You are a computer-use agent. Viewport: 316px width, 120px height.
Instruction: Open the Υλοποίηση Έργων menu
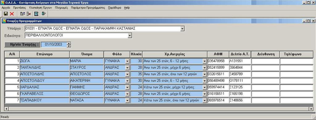pyautogui.click(x=40, y=8)
